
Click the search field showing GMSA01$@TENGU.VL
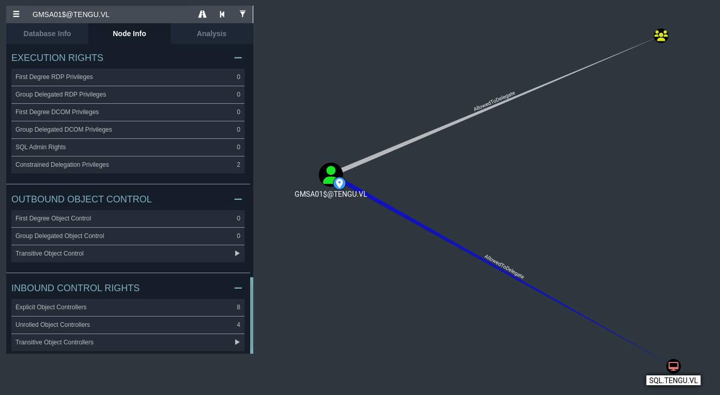[109, 14]
